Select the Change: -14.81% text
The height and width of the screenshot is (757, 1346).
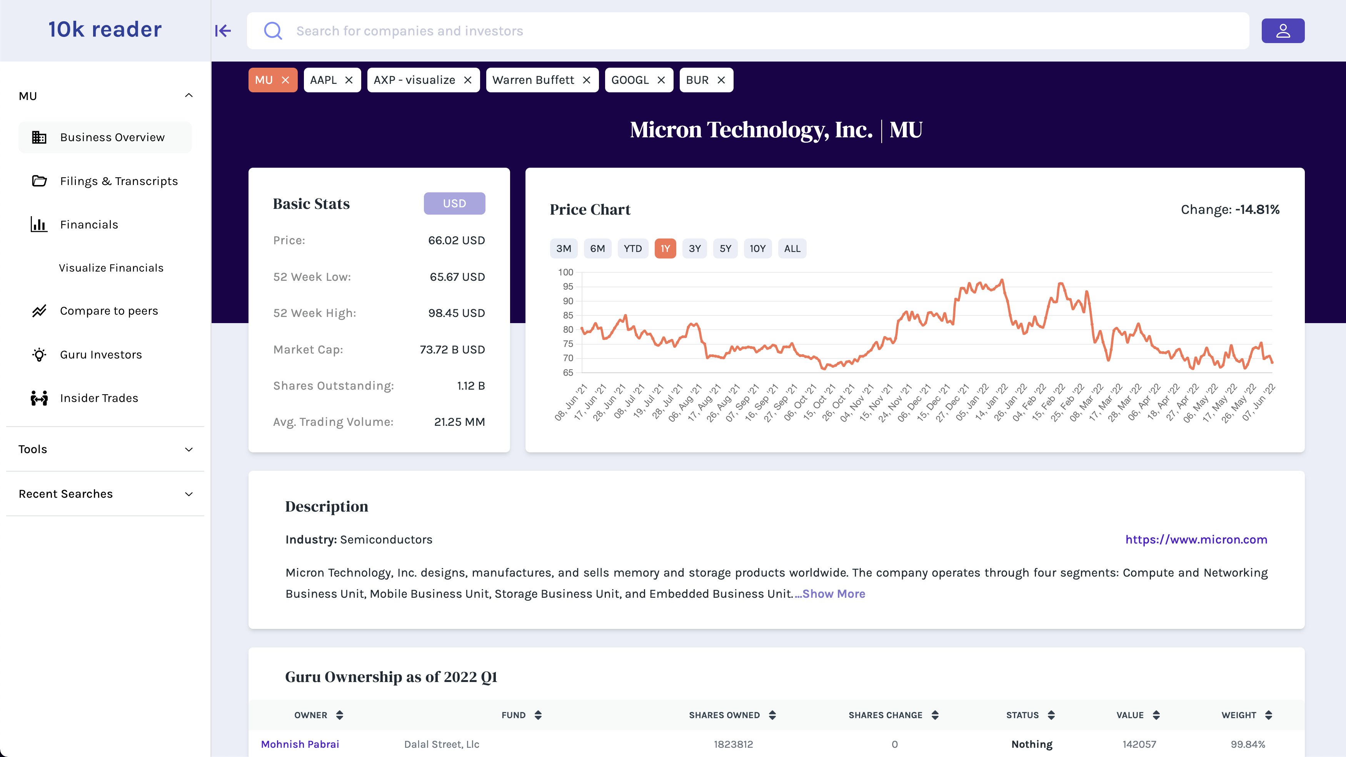point(1230,210)
